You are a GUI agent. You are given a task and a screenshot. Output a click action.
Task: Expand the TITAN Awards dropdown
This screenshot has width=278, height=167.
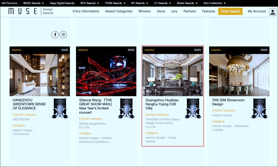(x=115, y=3)
